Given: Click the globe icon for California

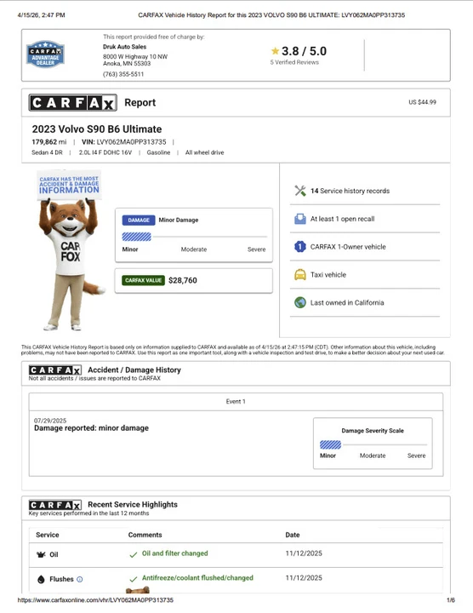Looking at the screenshot, I should [x=300, y=302].
